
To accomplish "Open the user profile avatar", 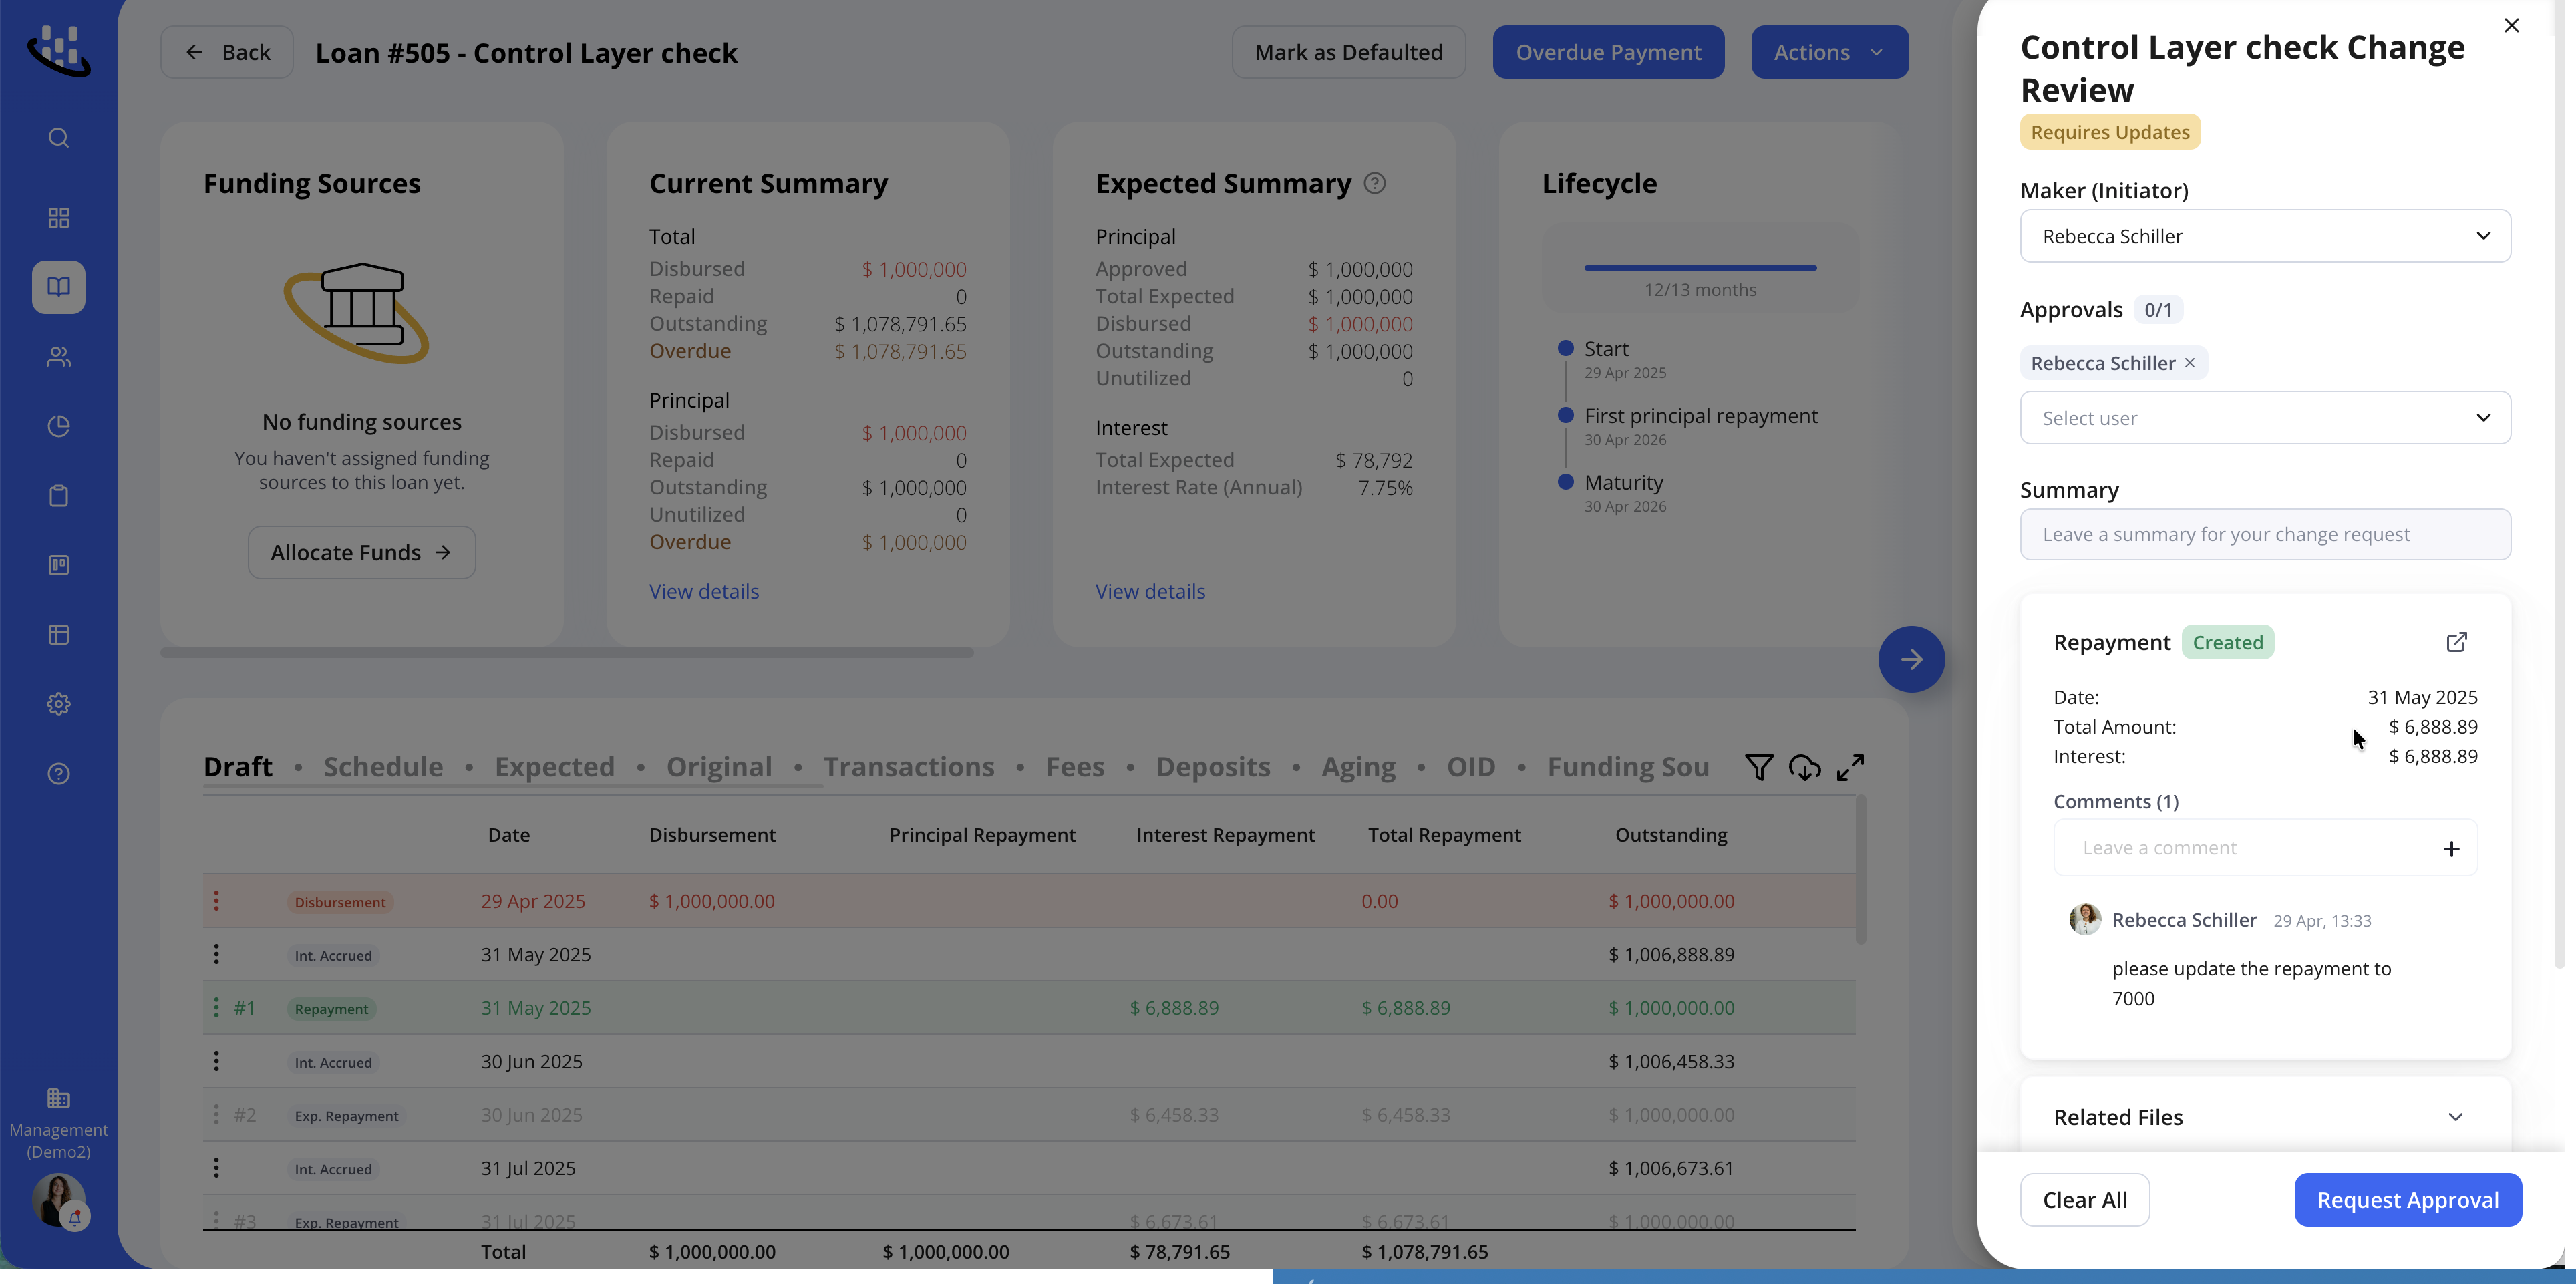I will (59, 1200).
